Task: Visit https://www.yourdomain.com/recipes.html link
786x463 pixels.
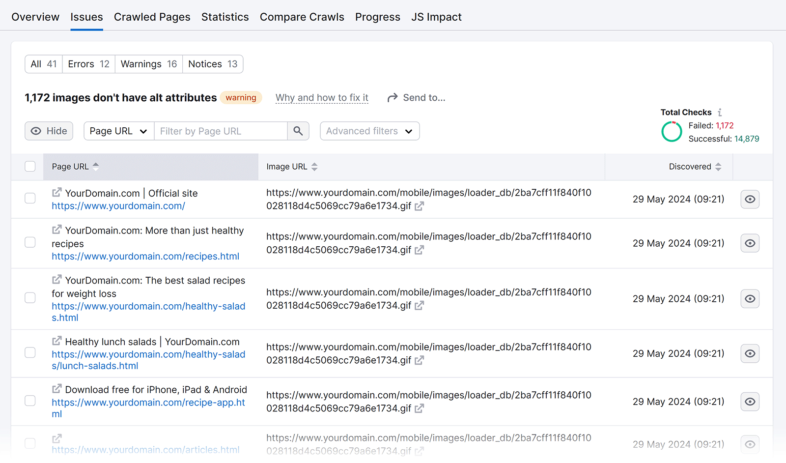Action: tap(145, 256)
